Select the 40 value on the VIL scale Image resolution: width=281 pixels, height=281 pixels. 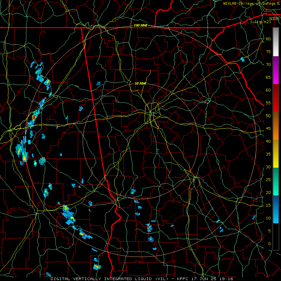click(x=268, y=141)
